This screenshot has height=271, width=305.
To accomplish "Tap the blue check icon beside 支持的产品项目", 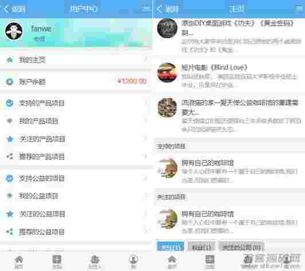I will click(9, 103).
